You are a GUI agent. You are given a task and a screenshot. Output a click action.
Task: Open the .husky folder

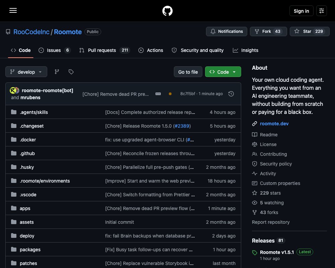[x=27, y=167]
